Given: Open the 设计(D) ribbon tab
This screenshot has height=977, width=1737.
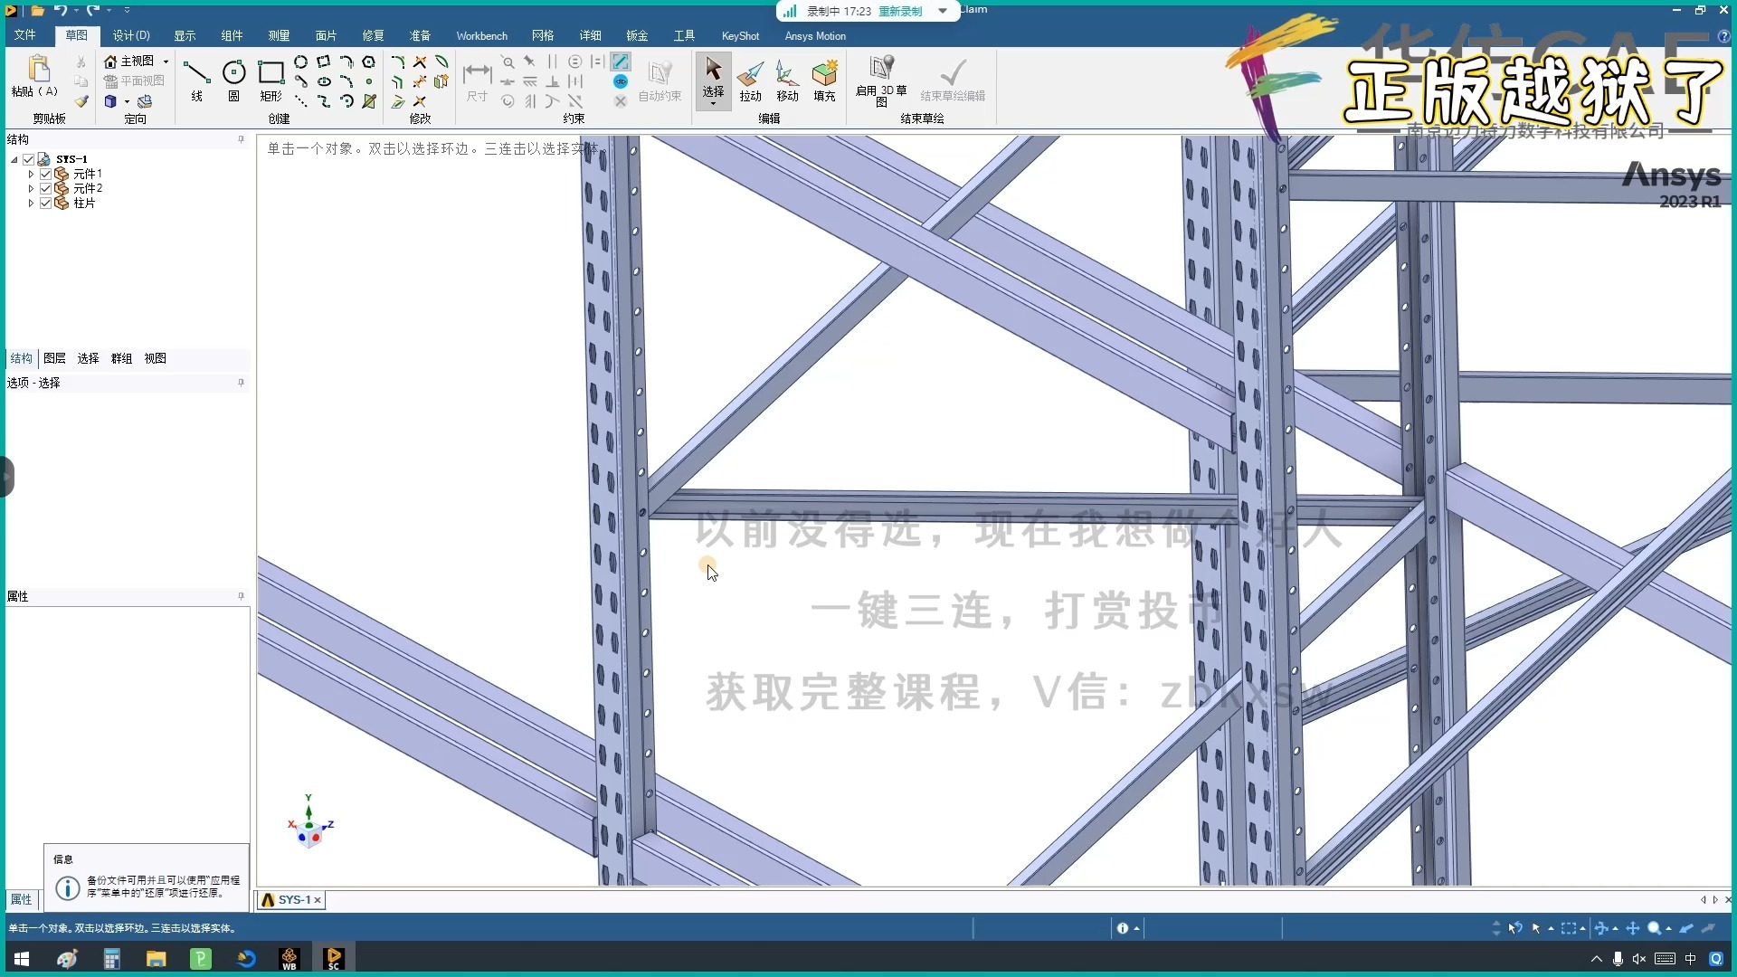Looking at the screenshot, I should click(x=131, y=35).
